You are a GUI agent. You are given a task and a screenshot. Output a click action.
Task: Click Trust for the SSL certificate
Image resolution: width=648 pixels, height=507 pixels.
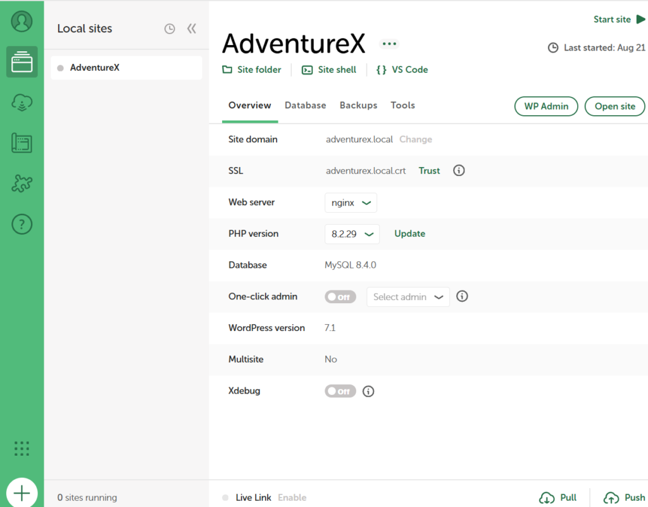430,171
